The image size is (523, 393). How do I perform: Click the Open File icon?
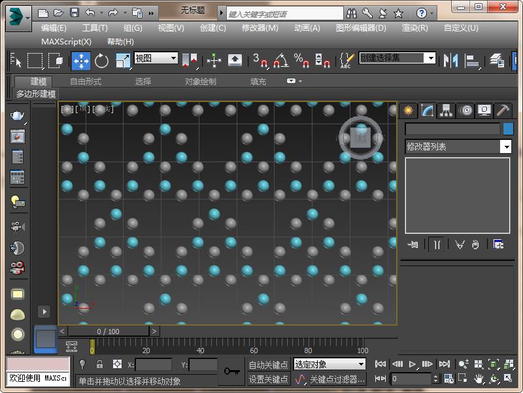point(59,13)
